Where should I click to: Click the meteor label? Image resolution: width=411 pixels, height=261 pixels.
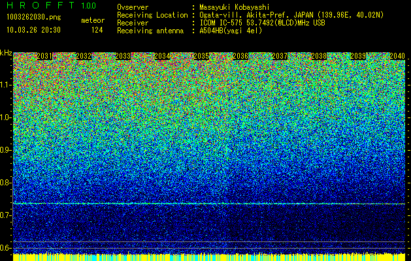93,20
